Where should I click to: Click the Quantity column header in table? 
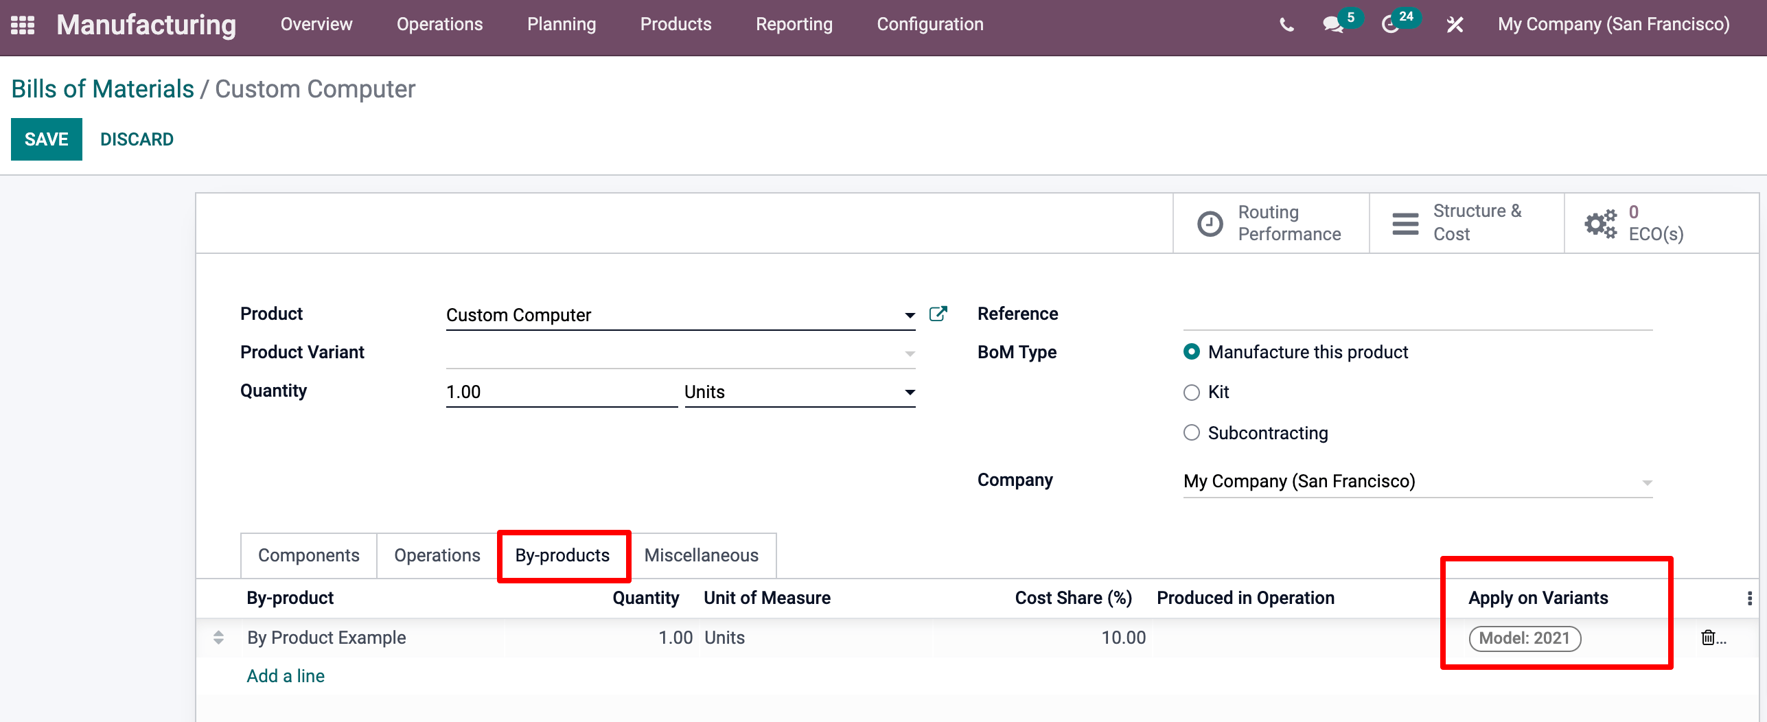646,598
